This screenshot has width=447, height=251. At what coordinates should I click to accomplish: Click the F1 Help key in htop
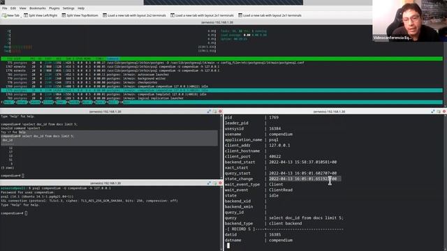click(8, 102)
